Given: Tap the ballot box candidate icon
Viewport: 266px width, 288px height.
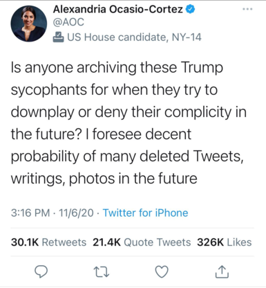Looking at the screenshot, I should click(58, 37).
